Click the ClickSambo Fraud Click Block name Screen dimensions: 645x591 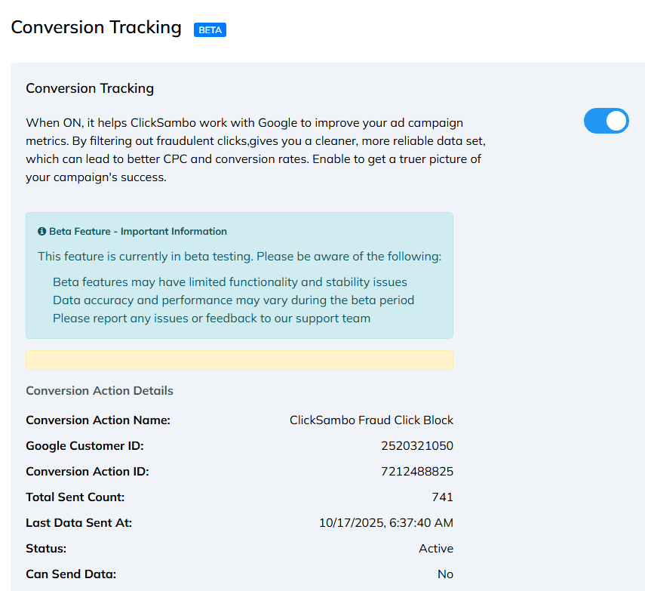pos(371,420)
